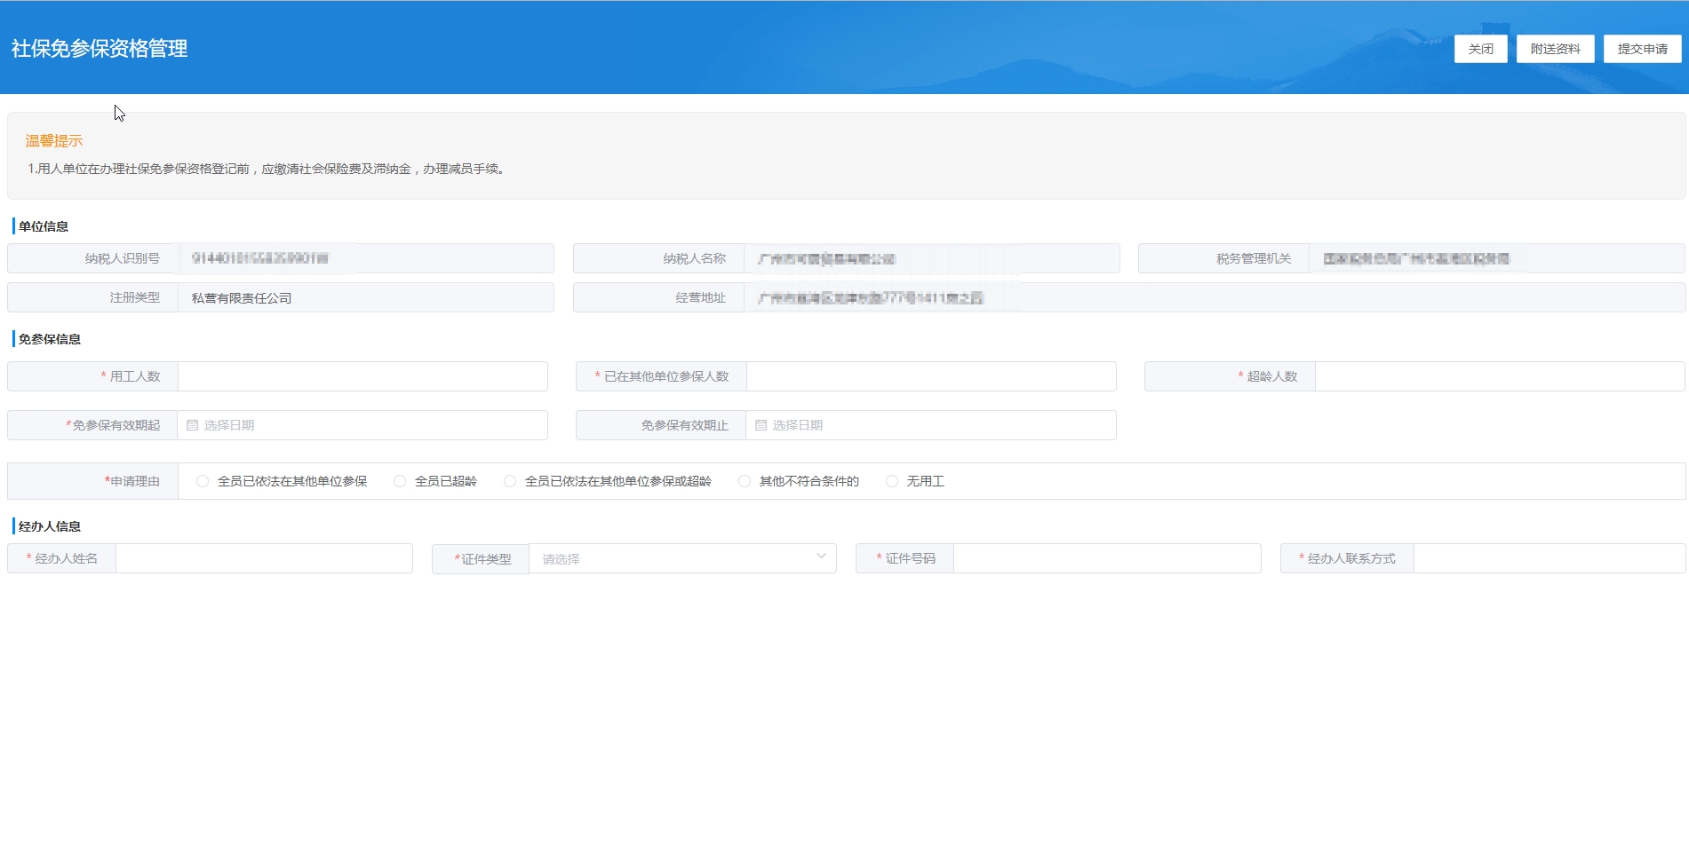The width and height of the screenshot is (1689, 845).
Task: Focus the 证件号码 input field
Action: pyautogui.click(x=1107, y=558)
